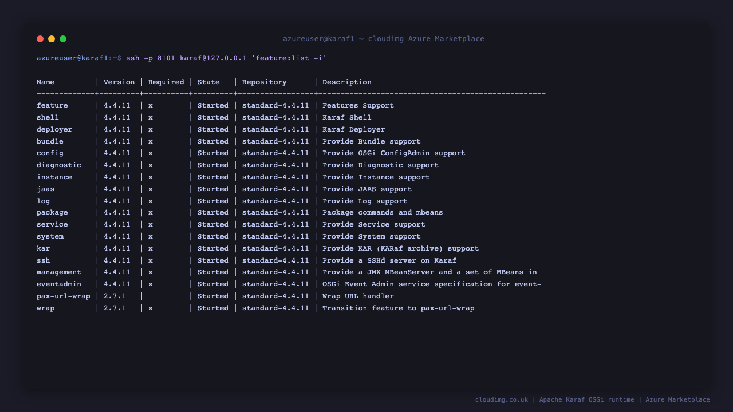The width and height of the screenshot is (733, 412).
Task: Select the 'shell' feature name
Action: pos(48,117)
